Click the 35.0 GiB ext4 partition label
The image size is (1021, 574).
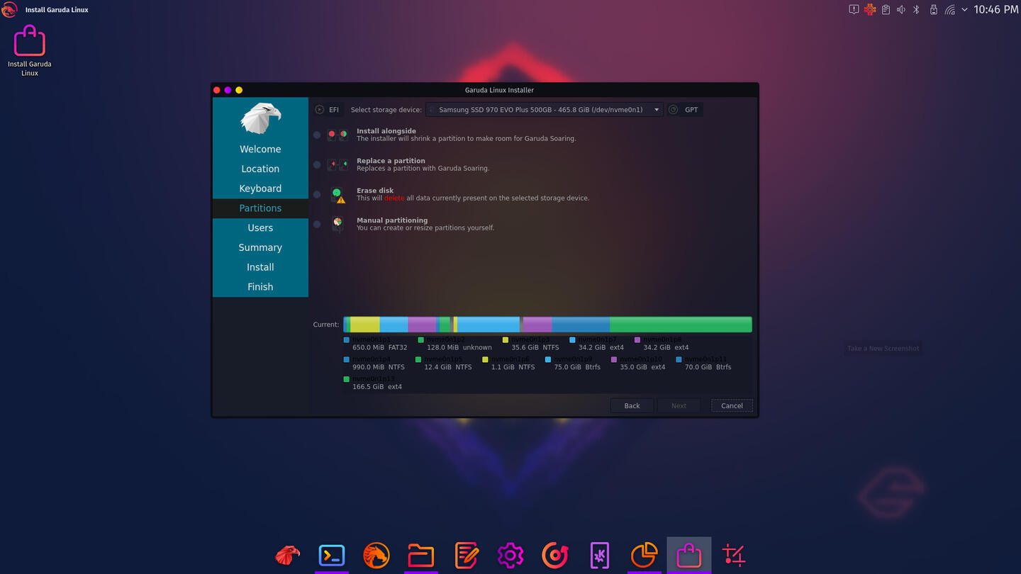(x=643, y=367)
